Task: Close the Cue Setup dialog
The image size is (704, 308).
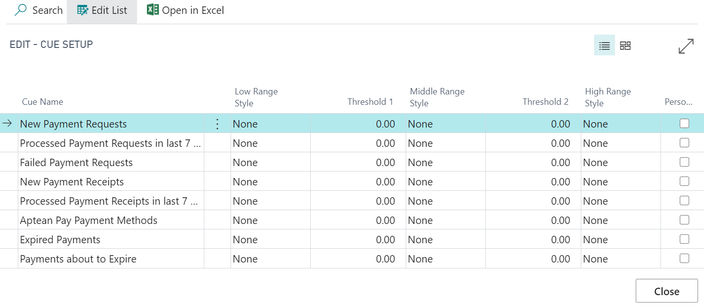Action: [666, 291]
